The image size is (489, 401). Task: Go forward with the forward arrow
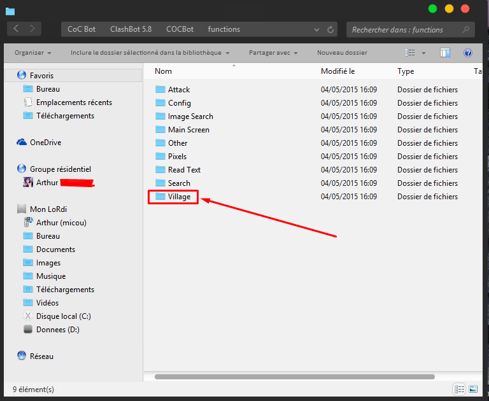point(32,29)
